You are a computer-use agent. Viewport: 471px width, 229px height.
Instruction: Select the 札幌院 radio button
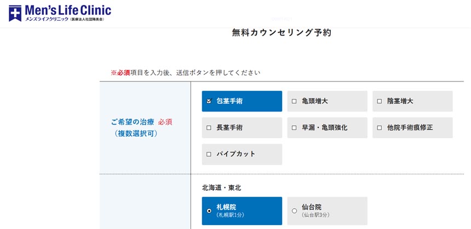coord(209,210)
